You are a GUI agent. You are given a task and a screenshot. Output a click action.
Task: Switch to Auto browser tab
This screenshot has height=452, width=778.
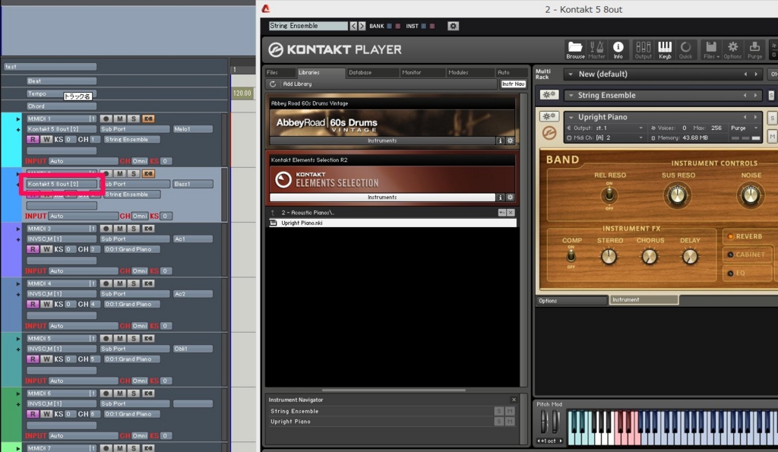(x=510, y=72)
